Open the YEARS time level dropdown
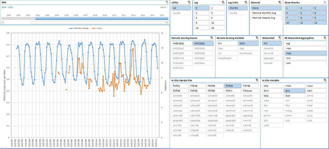 click(163, 8)
